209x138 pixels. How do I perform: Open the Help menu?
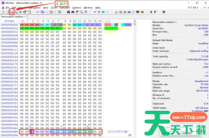click(98, 8)
